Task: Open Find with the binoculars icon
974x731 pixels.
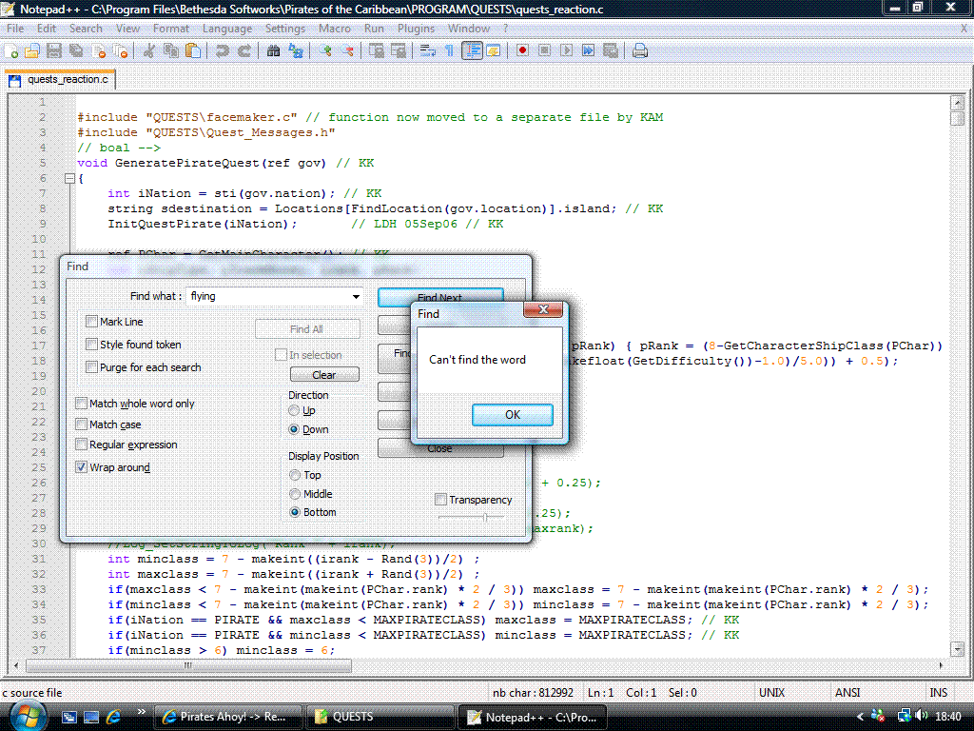Action: tap(273, 51)
